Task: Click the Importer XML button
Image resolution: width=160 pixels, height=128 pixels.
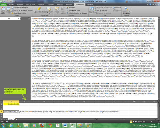Action: coord(117,8)
